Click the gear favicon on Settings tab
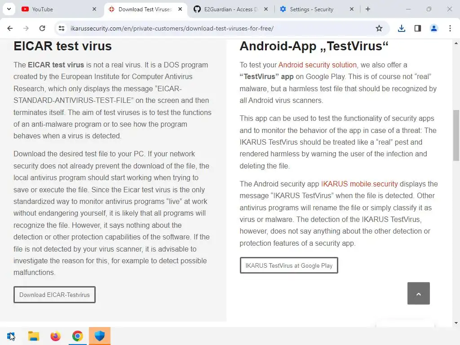The width and height of the screenshot is (460, 345). [x=283, y=9]
